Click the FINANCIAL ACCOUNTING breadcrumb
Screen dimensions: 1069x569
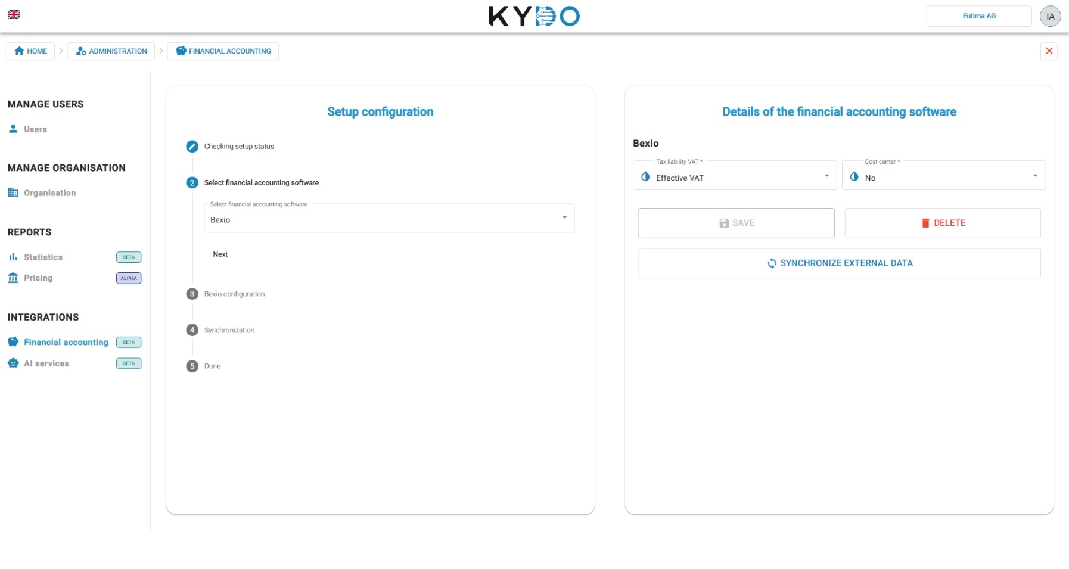pos(223,51)
